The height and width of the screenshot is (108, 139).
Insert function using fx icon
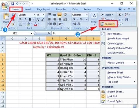click(49, 33)
